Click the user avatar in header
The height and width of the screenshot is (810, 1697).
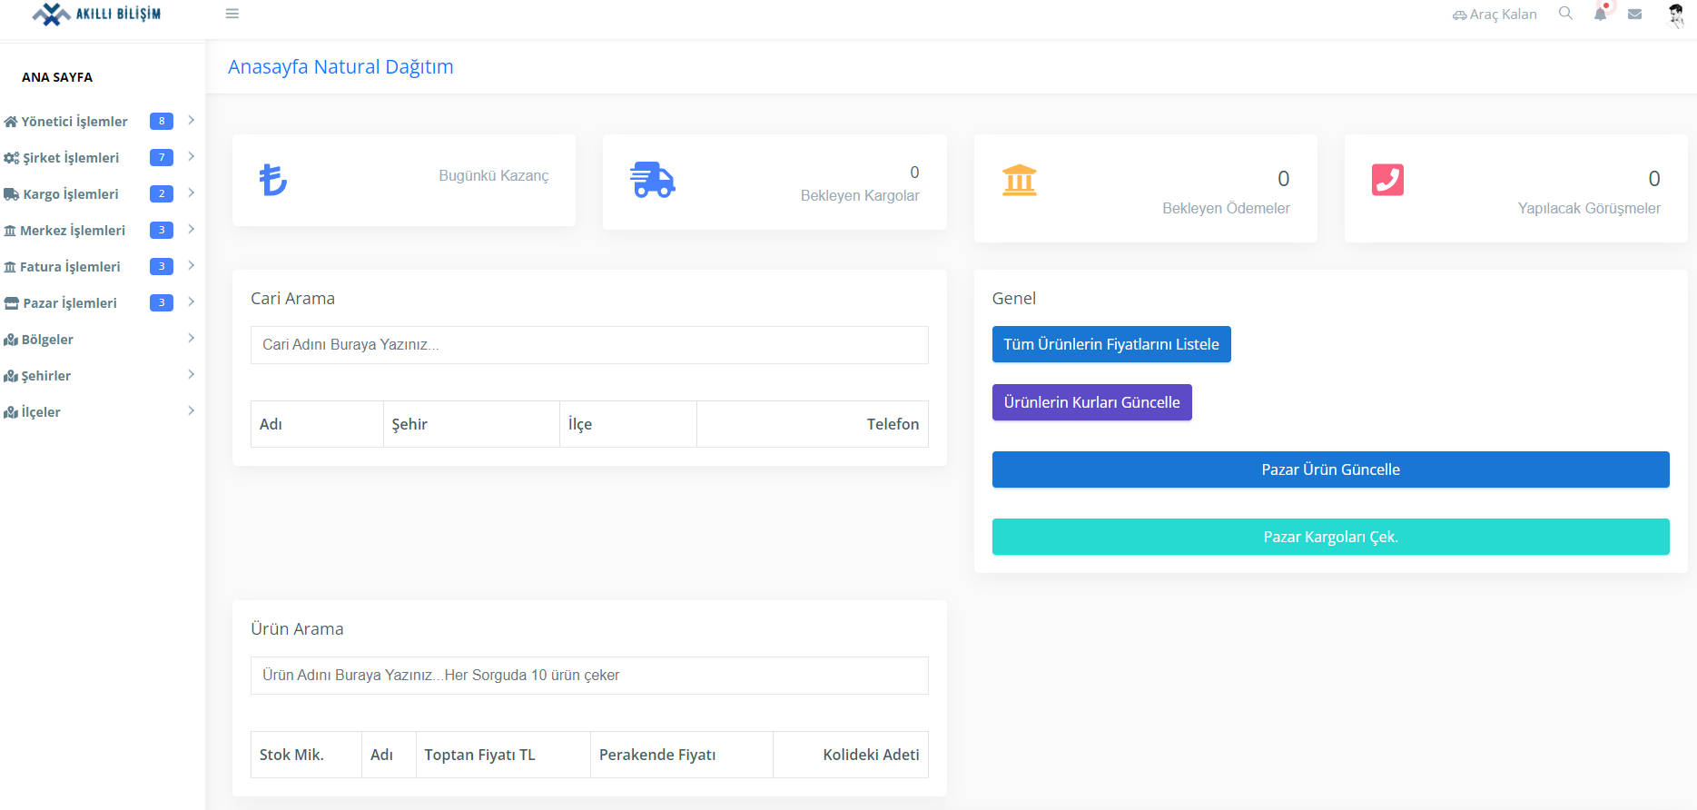coord(1675,15)
